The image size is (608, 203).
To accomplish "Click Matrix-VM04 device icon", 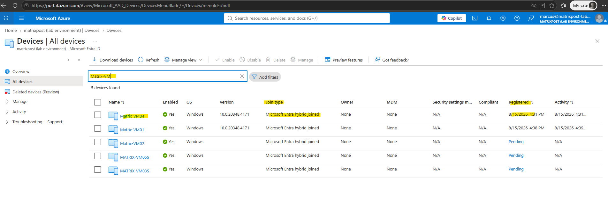I will coord(113,116).
